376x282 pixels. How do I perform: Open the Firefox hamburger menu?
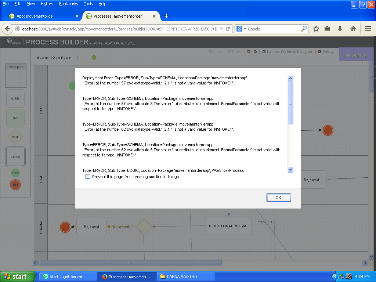(368, 29)
